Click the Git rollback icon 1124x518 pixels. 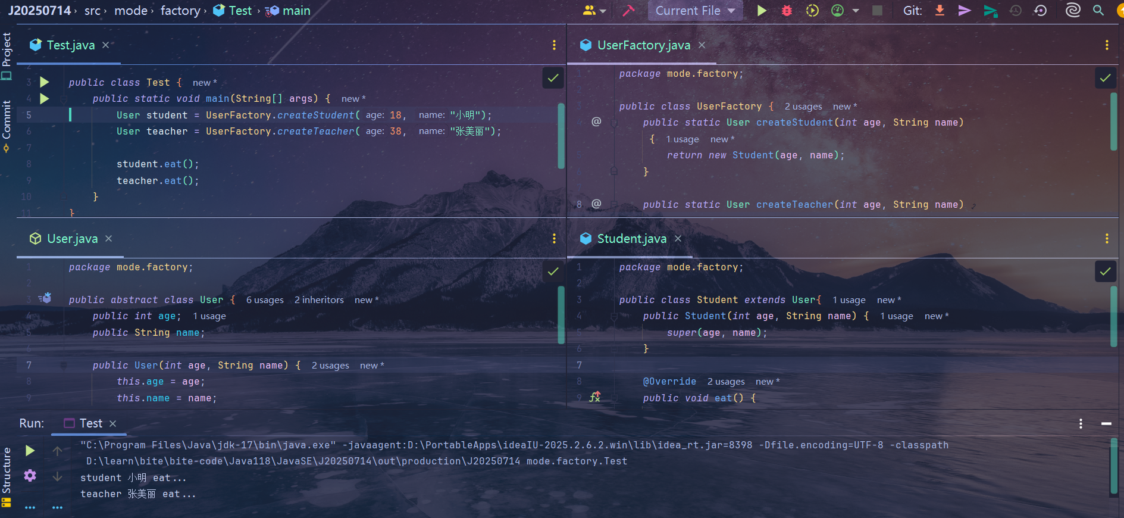point(1041,11)
